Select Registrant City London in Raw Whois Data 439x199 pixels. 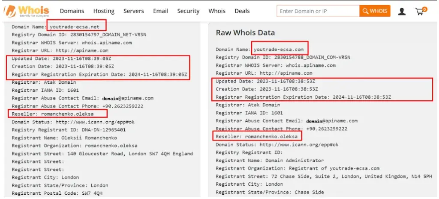click(249, 184)
